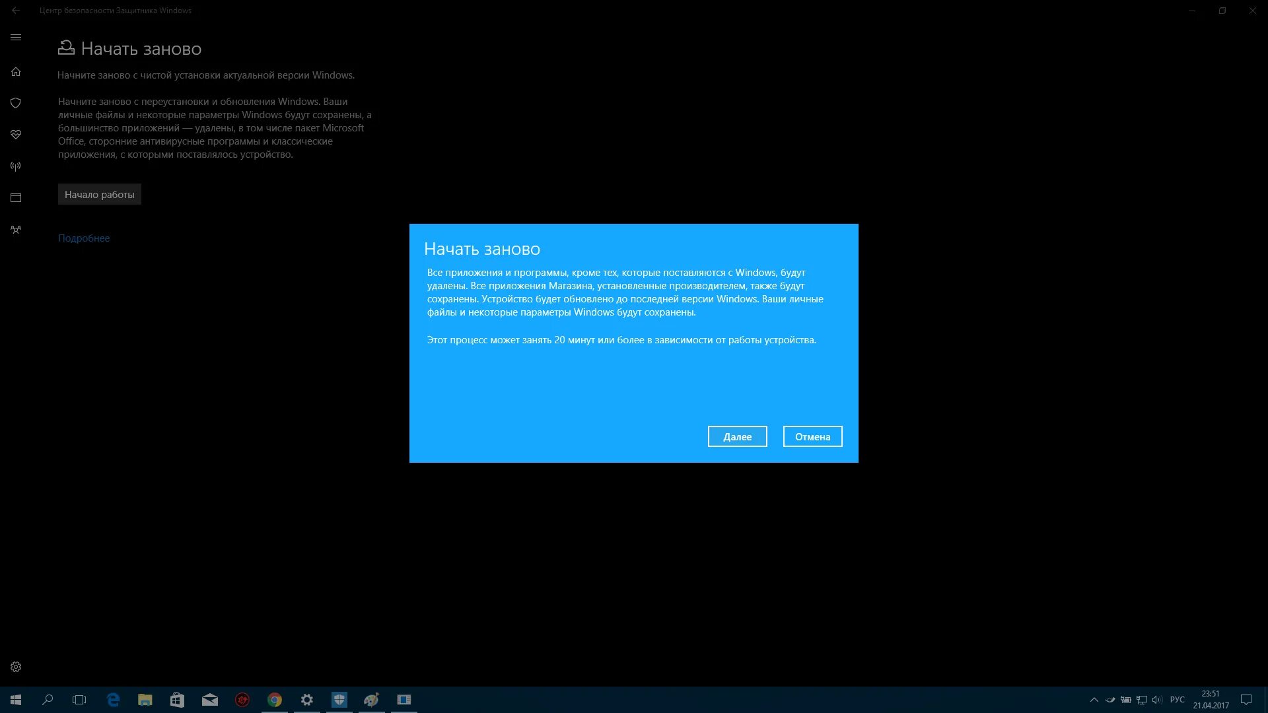Open the hamburger navigation menu
Viewport: 1268px width, 713px height.
[x=16, y=38]
